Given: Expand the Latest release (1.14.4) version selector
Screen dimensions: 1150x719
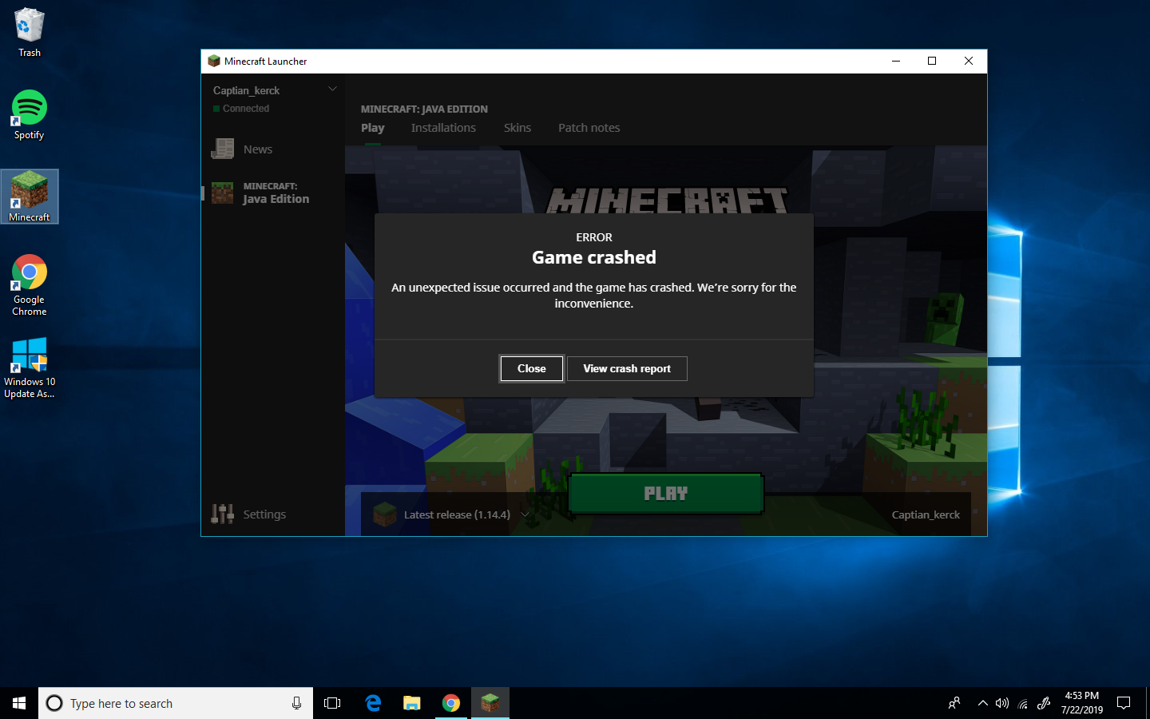Looking at the screenshot, I should (525, 514).
